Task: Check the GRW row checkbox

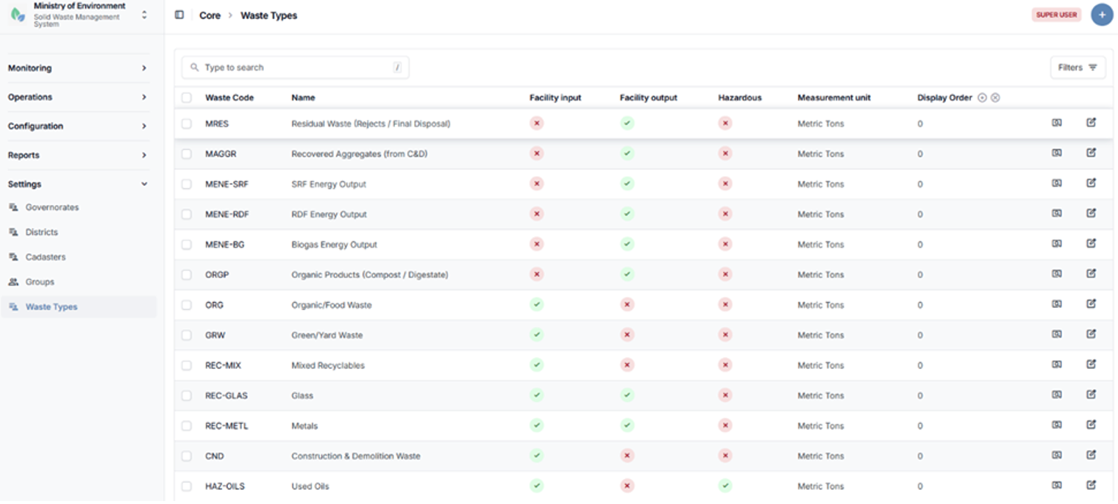Action: tap(187, 335)
